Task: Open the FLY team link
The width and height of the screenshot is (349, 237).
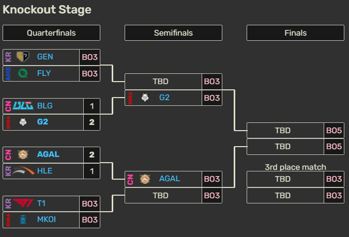Action: tap(44, 73)
